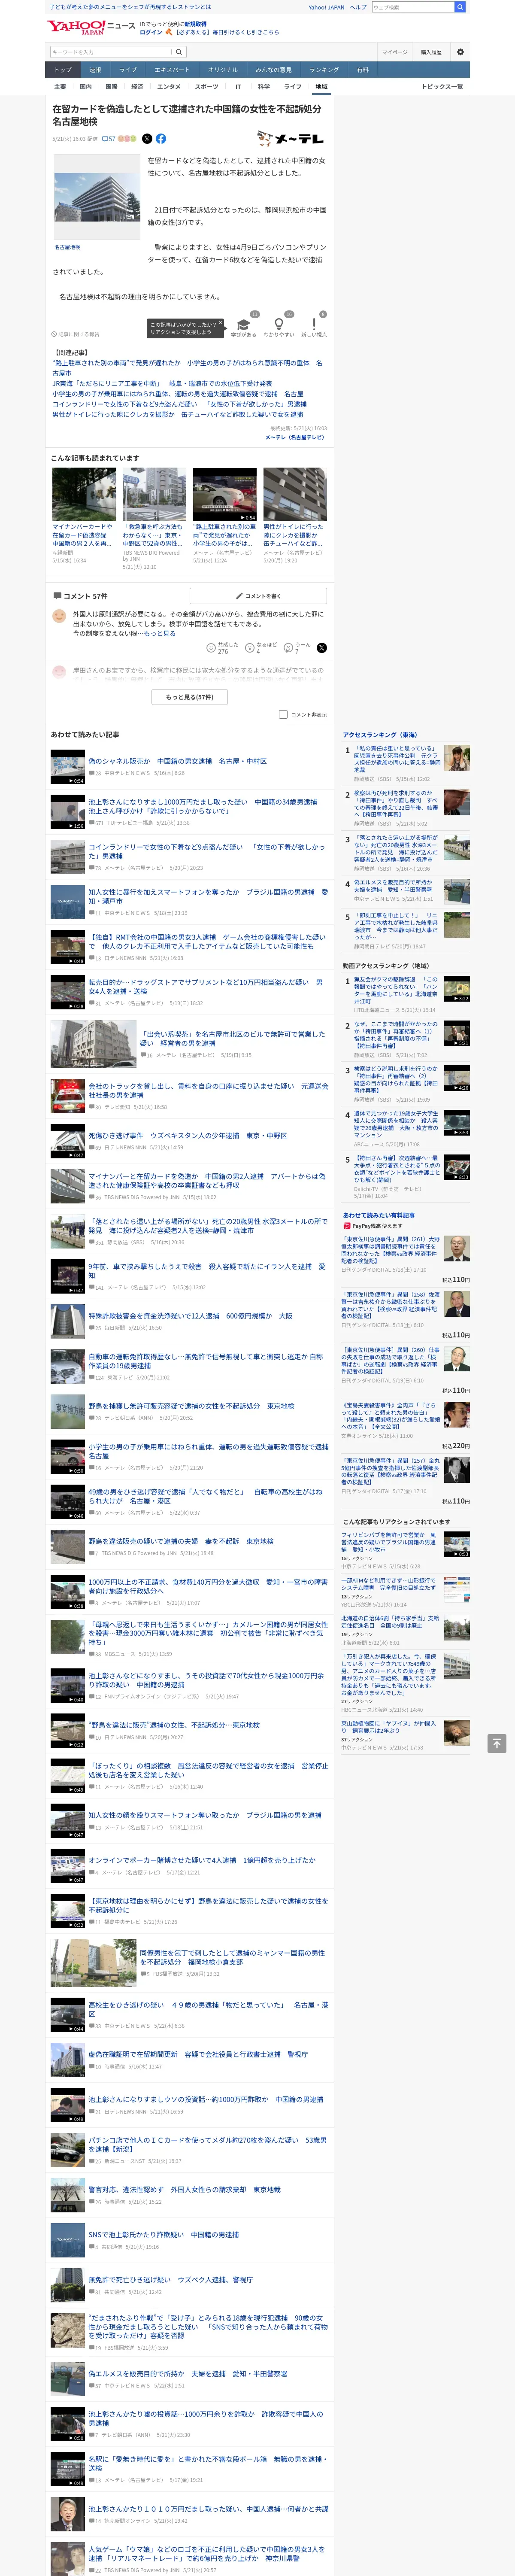
Task: Select the ライブ tab in blue bar
Action: click(128, 70)
